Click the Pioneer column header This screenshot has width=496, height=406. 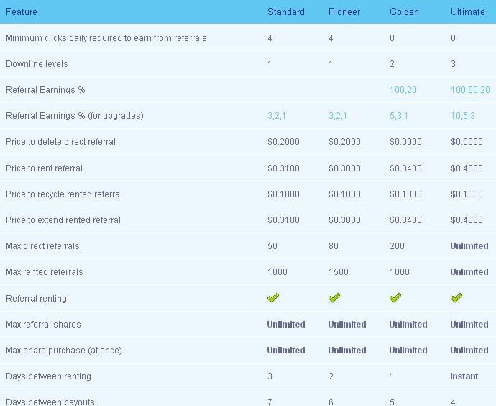pyautogui.click(x=344, y=12)
